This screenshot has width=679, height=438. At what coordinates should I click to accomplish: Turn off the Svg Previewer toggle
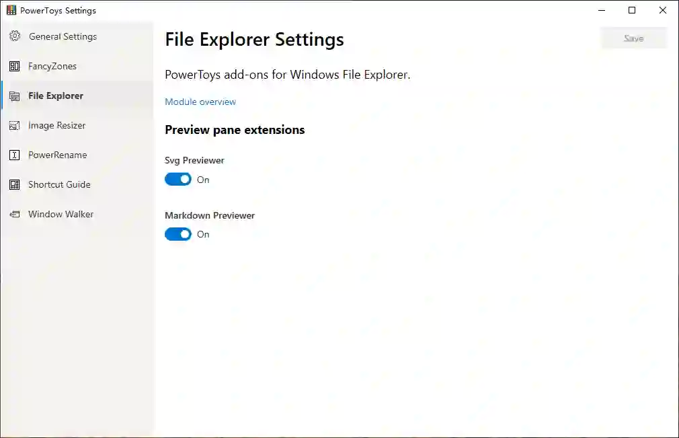pyautogui.click(x=178, y=180)
